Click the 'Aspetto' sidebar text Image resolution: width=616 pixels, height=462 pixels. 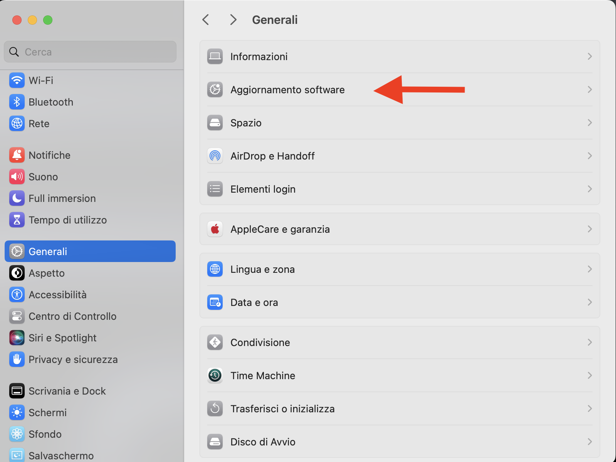[x=47, y=273]
